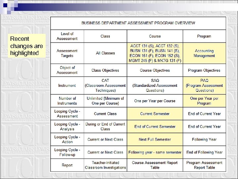Image resolution: width=238 pixels, height=179 pixels.
Task: Select 'During or End of Current Class' cell
Action: pos(105,127)
